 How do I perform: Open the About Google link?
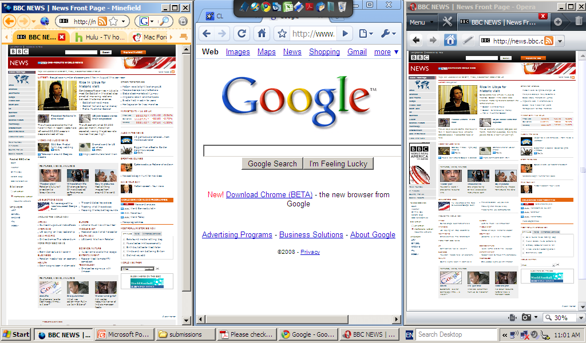373,235
